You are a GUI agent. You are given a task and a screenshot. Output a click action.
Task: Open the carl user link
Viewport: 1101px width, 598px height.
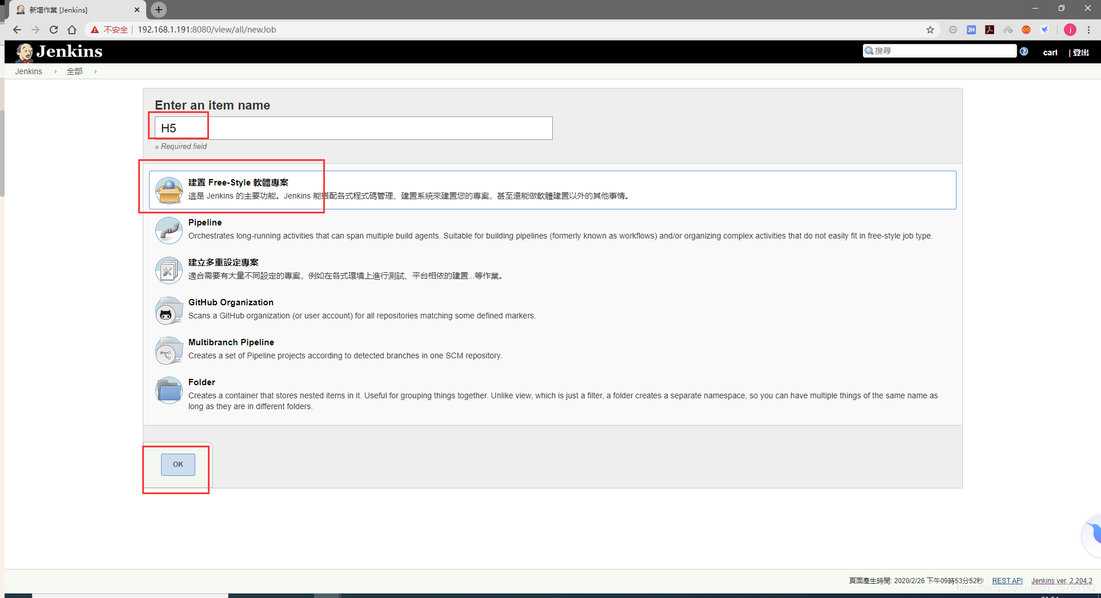[x=1050, y=52]
